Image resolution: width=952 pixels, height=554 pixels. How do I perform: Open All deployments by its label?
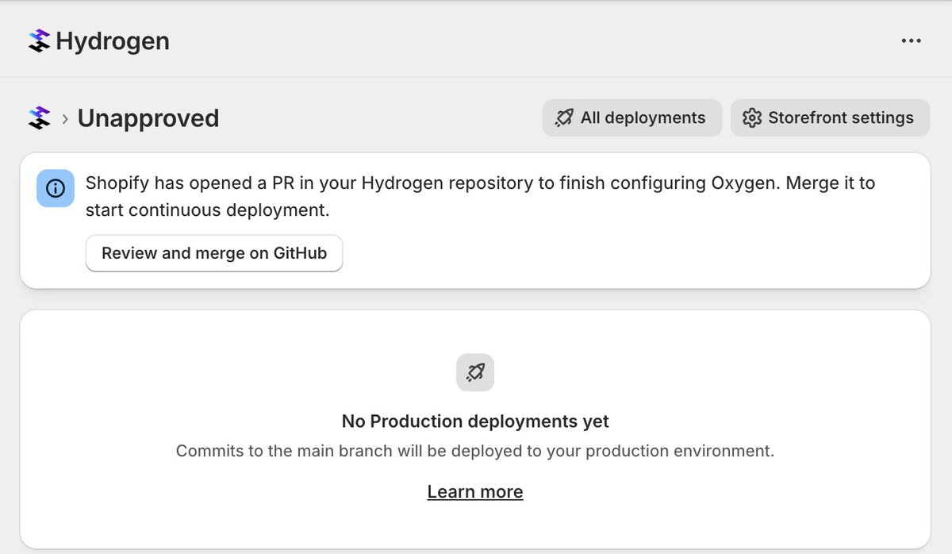[x=643, y=118]
